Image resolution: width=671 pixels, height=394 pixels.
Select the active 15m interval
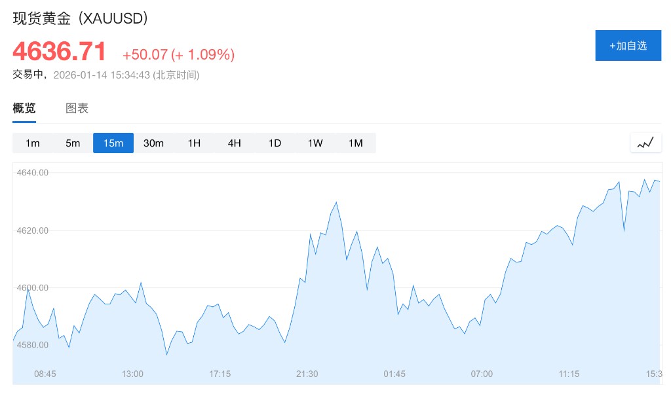tap(113, 143)
